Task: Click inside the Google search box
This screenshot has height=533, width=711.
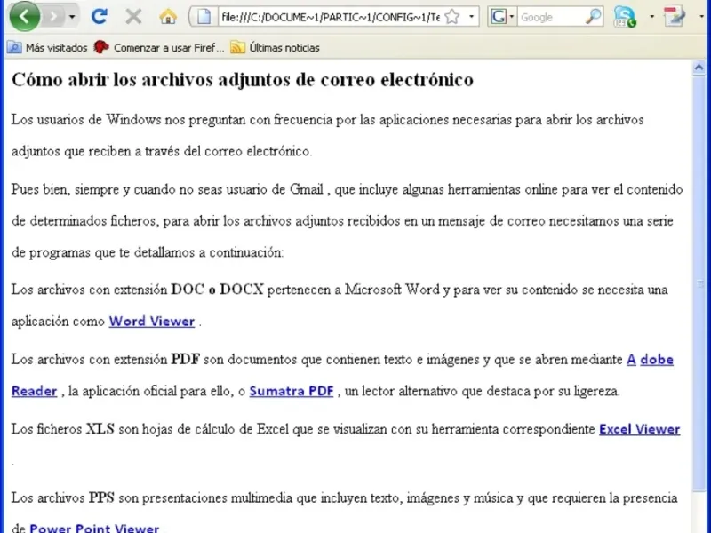Action: pyautogui.click(x=551, y=17)
